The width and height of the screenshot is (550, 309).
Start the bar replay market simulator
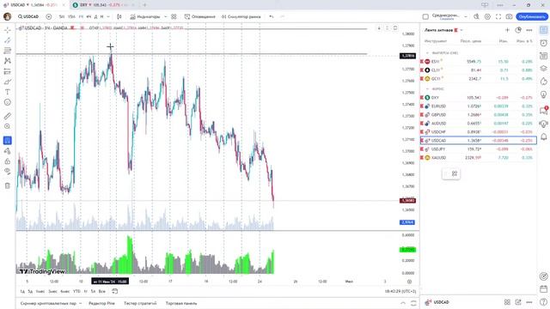tap(241, 16)
